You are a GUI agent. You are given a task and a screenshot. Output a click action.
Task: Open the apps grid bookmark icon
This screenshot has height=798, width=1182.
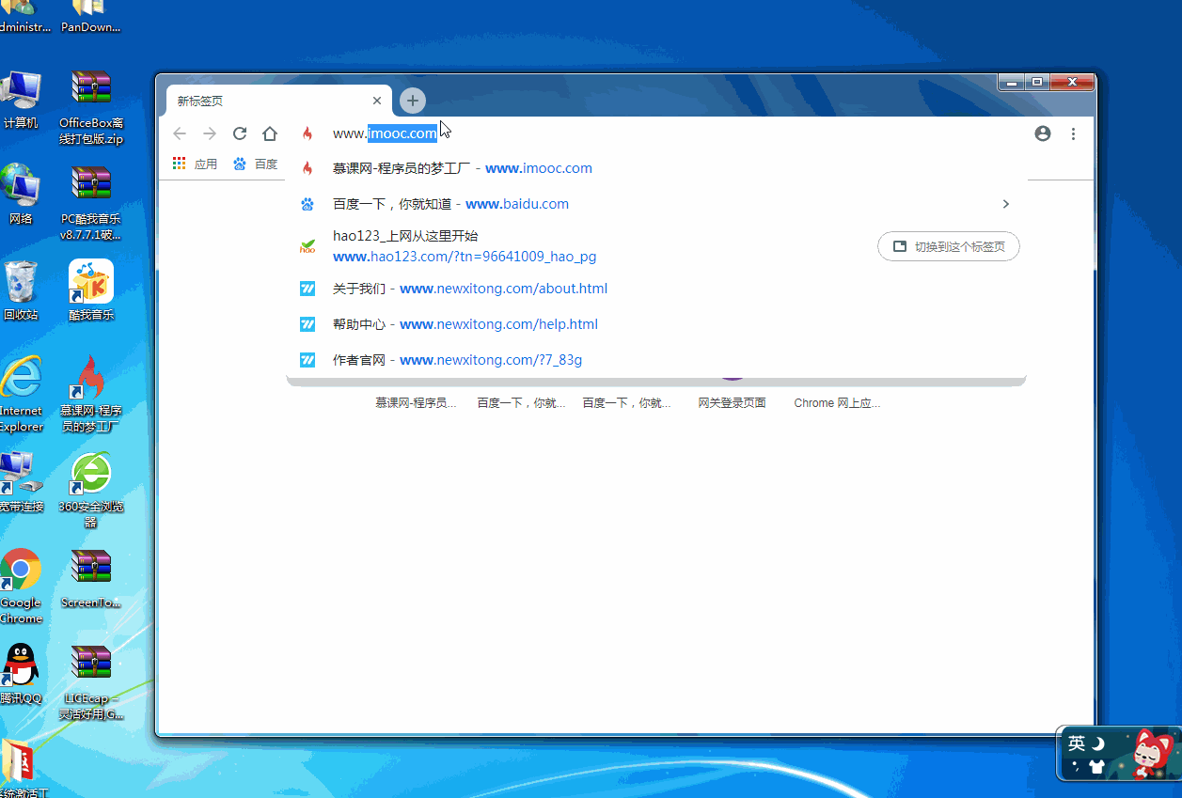179,164
